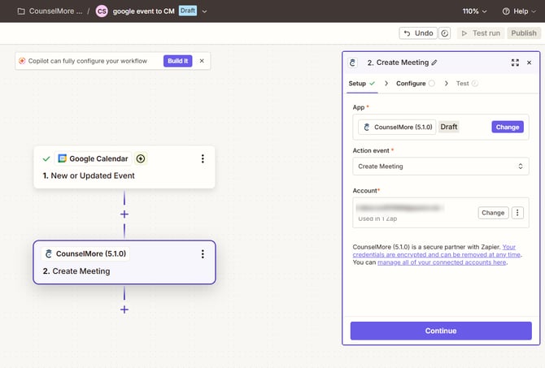Image resolution: width=545 pixels, height=368 pixels.
Task: Open the account's three-dot options menu
Action: click(x=517, y=213)
